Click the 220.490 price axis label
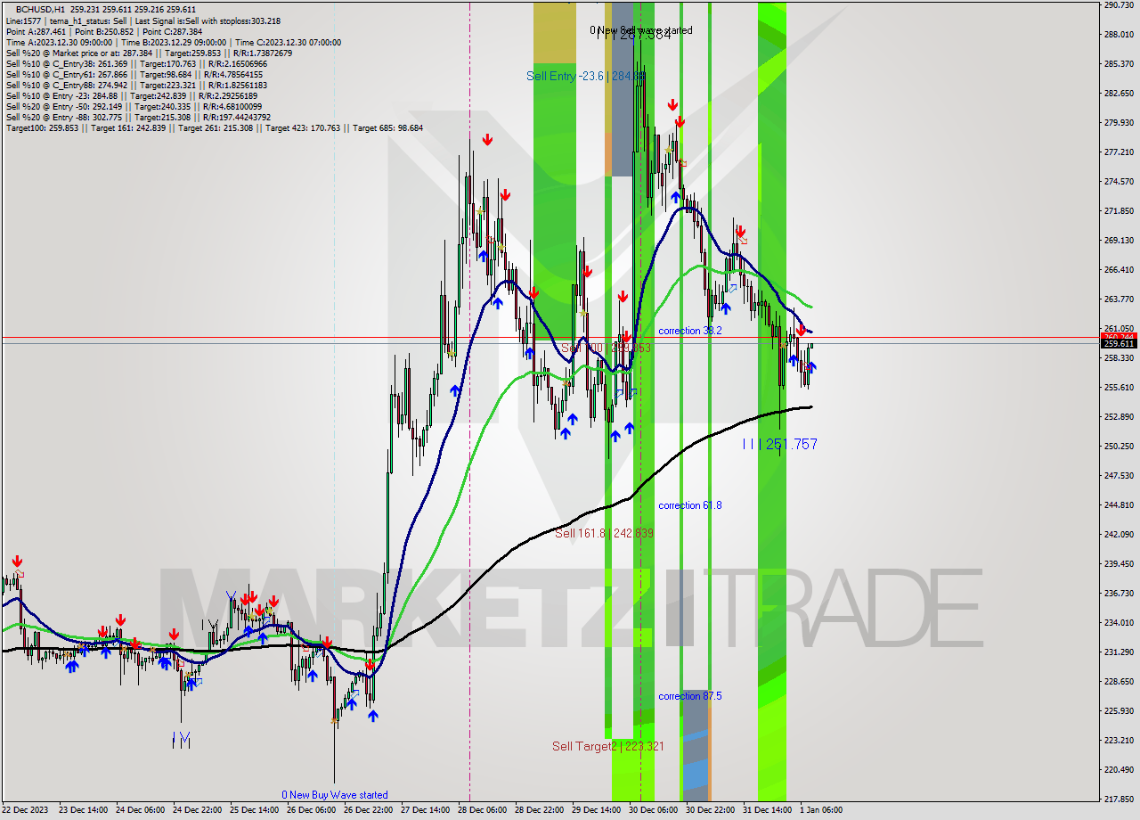The width and height of the screenshot is (1140, 820). click(x=1119, y=770)
